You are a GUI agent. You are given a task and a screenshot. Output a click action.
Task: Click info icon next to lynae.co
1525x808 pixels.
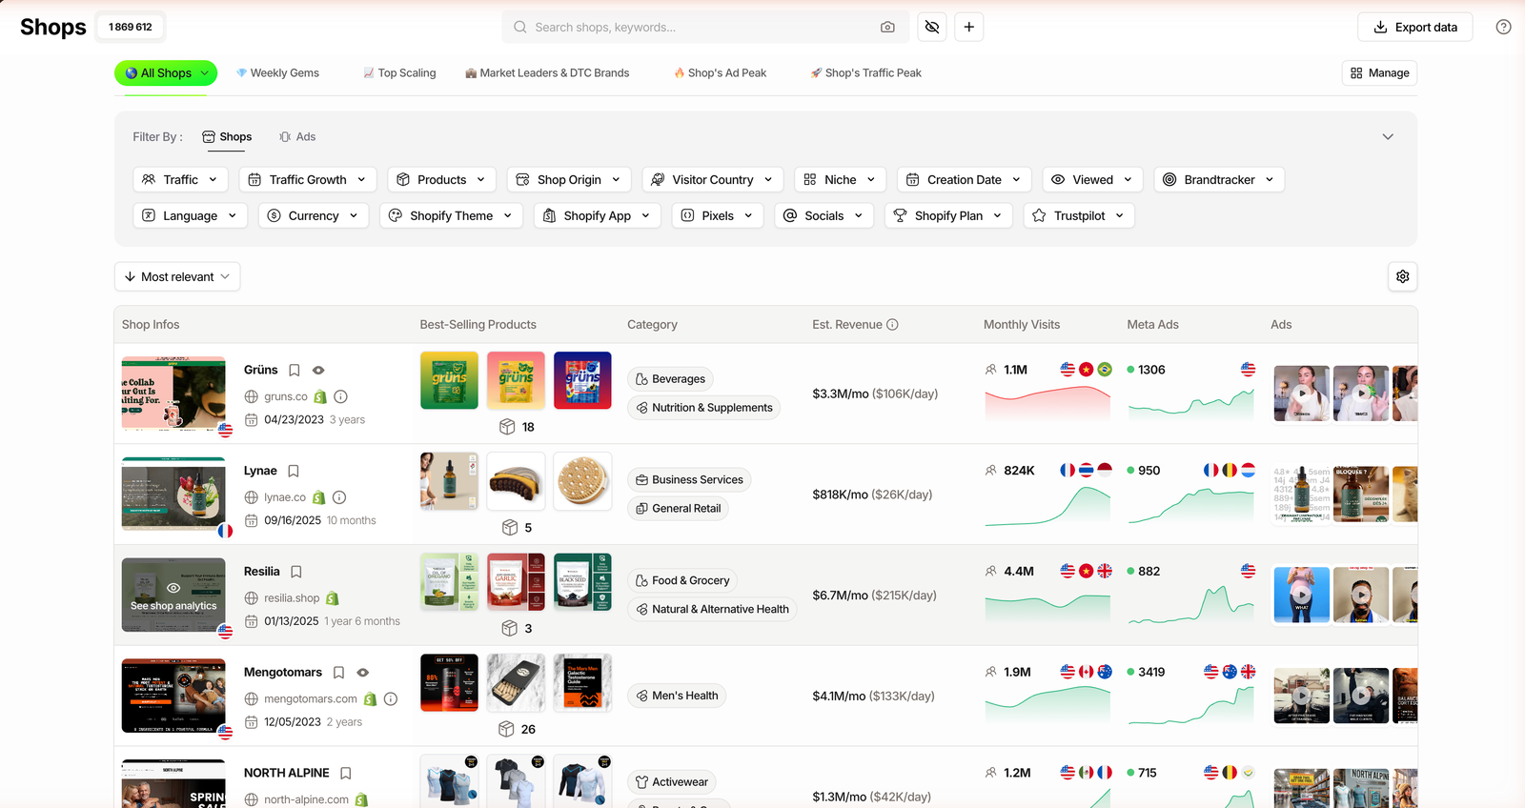(339, 497)
